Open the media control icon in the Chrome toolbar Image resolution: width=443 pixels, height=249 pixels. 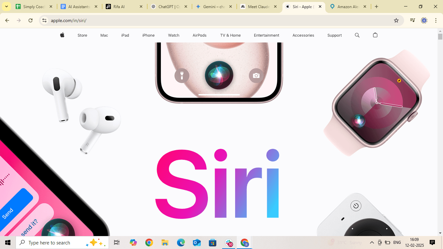pyautogui.click(x=413, y=20)
